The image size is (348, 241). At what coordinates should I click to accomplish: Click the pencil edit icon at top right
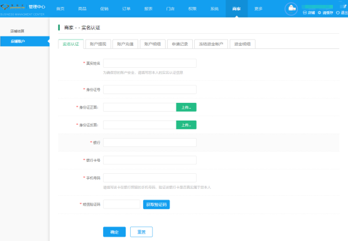point(344,6)
